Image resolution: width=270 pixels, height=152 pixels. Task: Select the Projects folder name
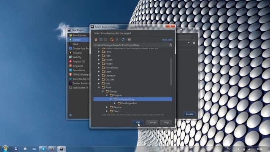click(117, 95)
